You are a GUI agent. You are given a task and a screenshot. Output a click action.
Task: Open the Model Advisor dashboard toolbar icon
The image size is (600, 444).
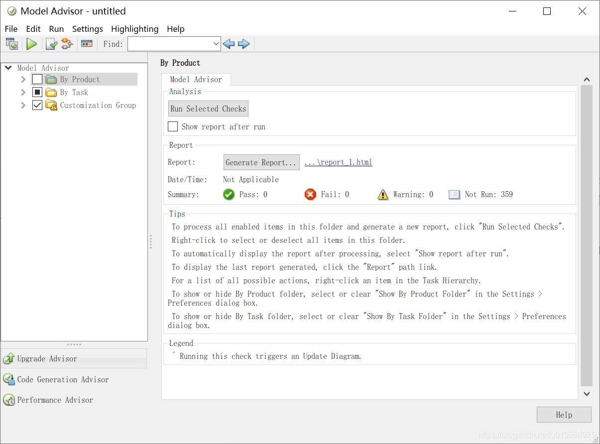(12, 44)
